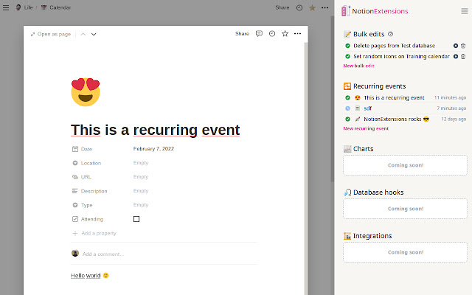
Task: Open the Location property empty select field
Action: tap(141, 163)
